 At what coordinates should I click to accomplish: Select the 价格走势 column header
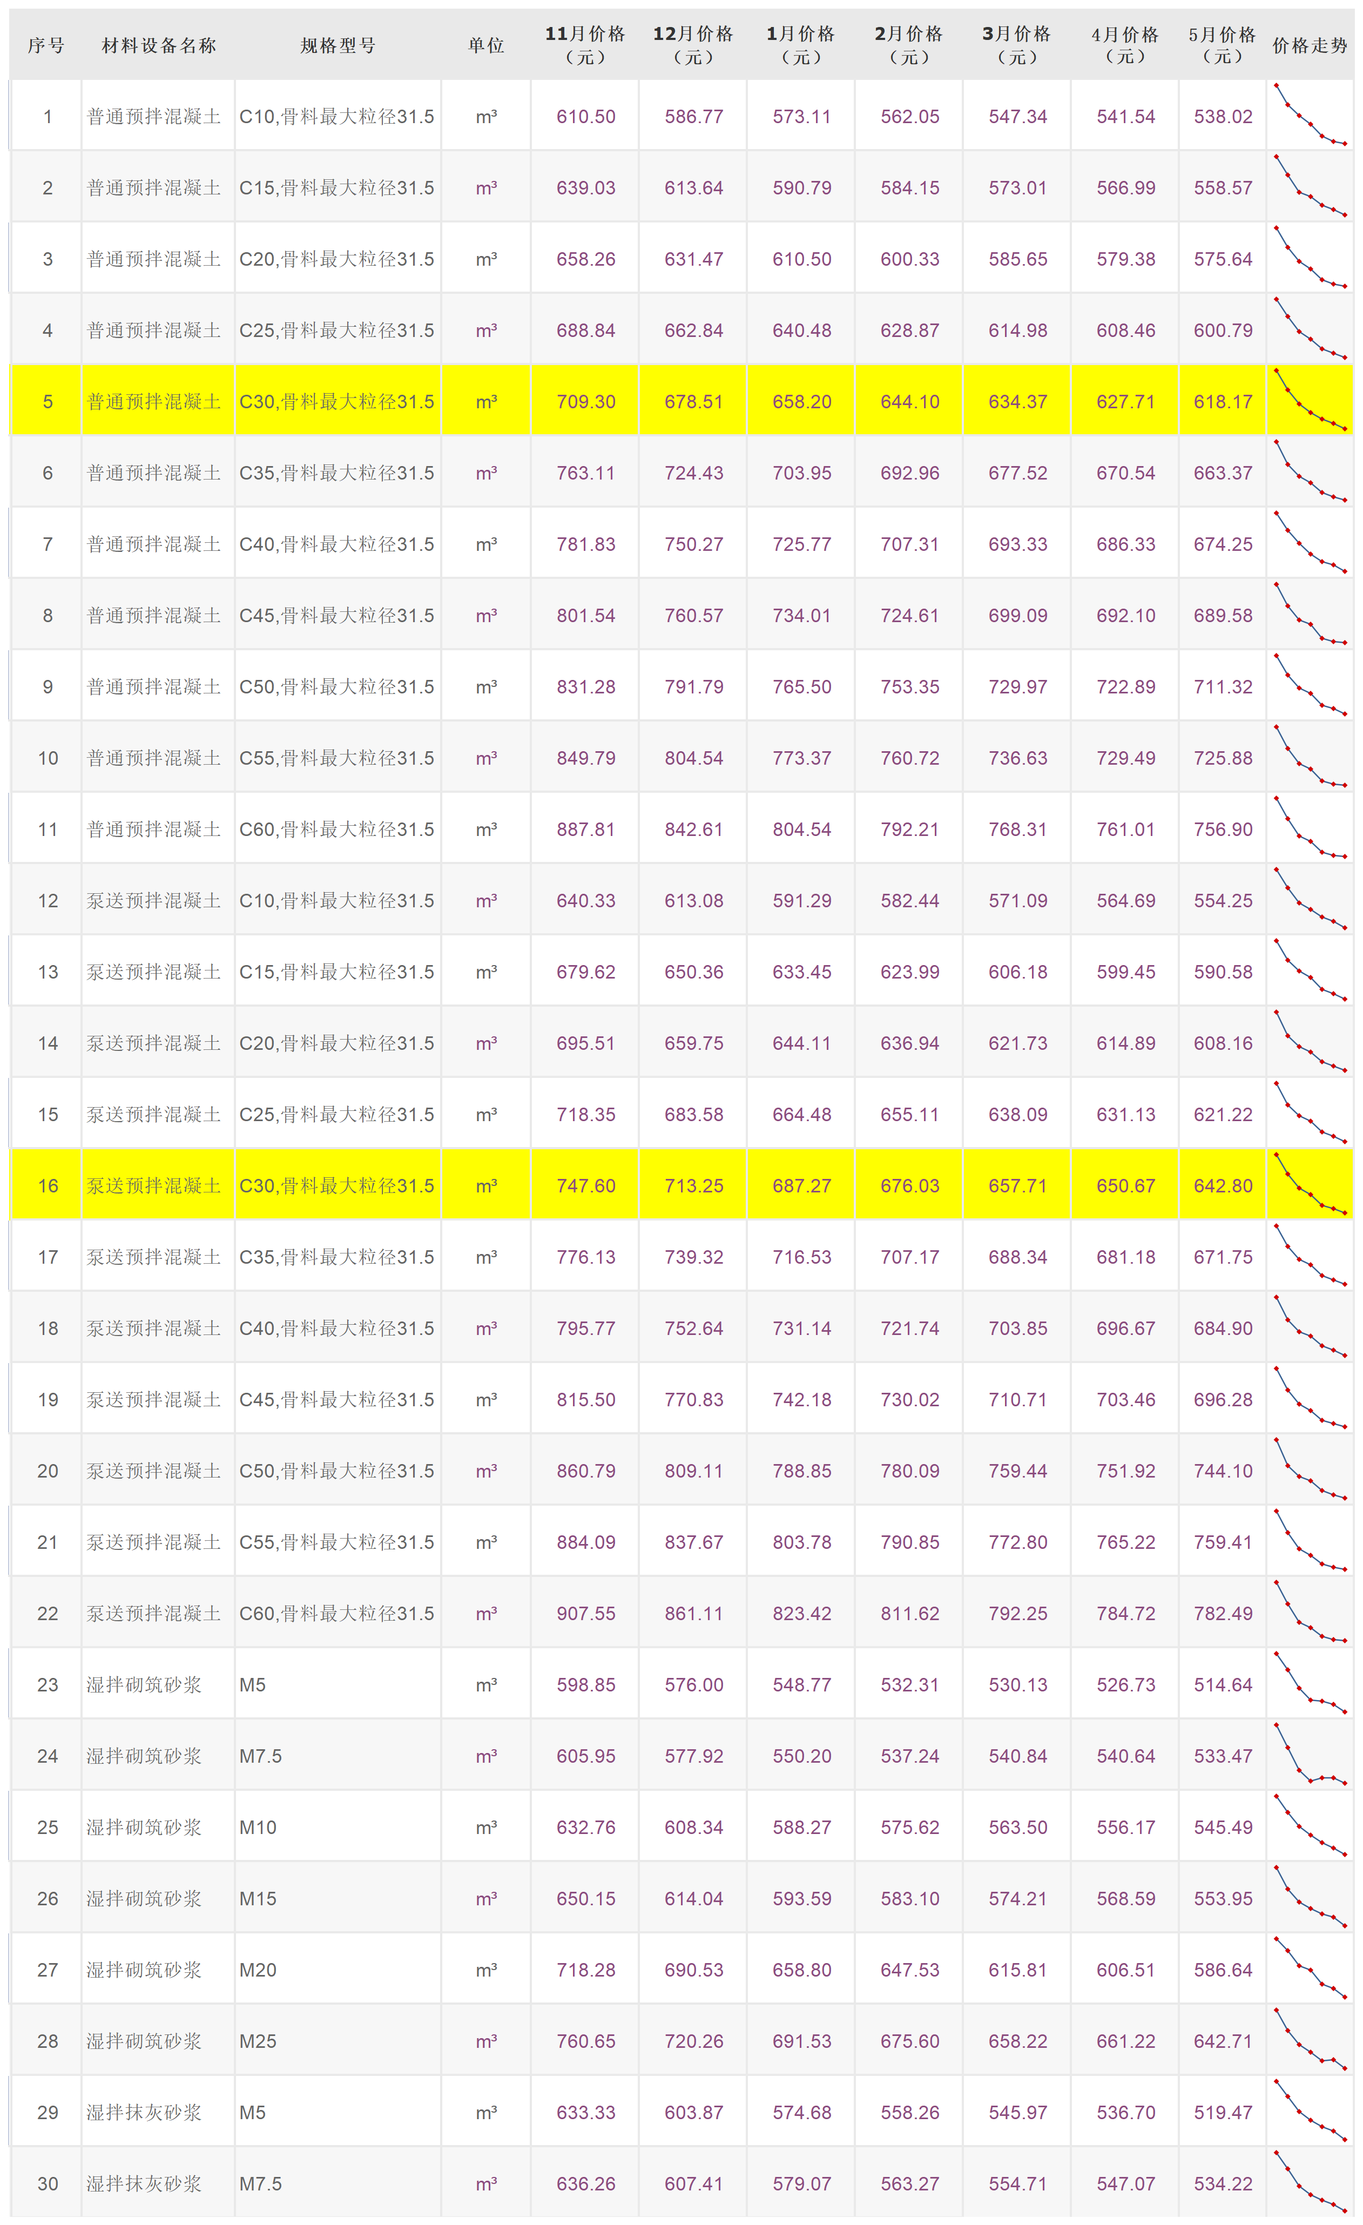pos(1310,45)
